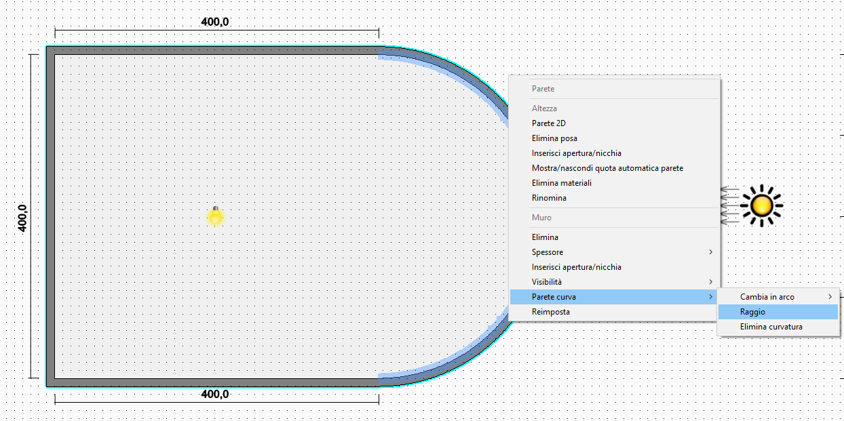The image size is (844, 421).
Task: Select the yellow light bulb in room
Action: [x=216, y=216]
